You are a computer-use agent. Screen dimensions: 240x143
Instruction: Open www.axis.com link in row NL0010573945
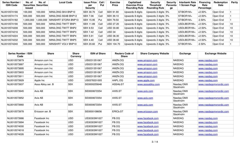pyautogui.click(x=145, y=91)
